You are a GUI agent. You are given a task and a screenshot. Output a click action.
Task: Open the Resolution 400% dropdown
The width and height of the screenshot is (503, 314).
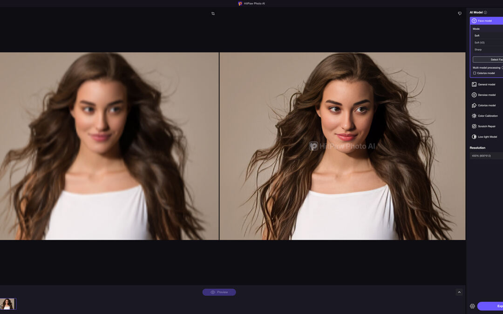coord(486,156)
